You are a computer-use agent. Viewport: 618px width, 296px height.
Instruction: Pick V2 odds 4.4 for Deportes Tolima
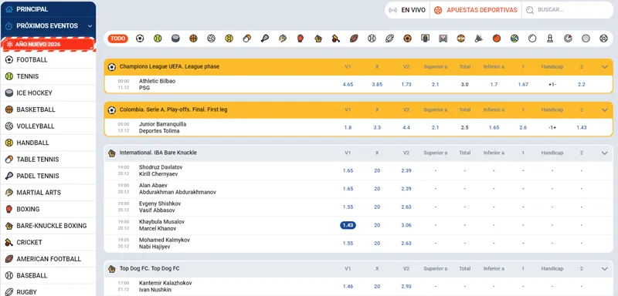coord(406,128)
